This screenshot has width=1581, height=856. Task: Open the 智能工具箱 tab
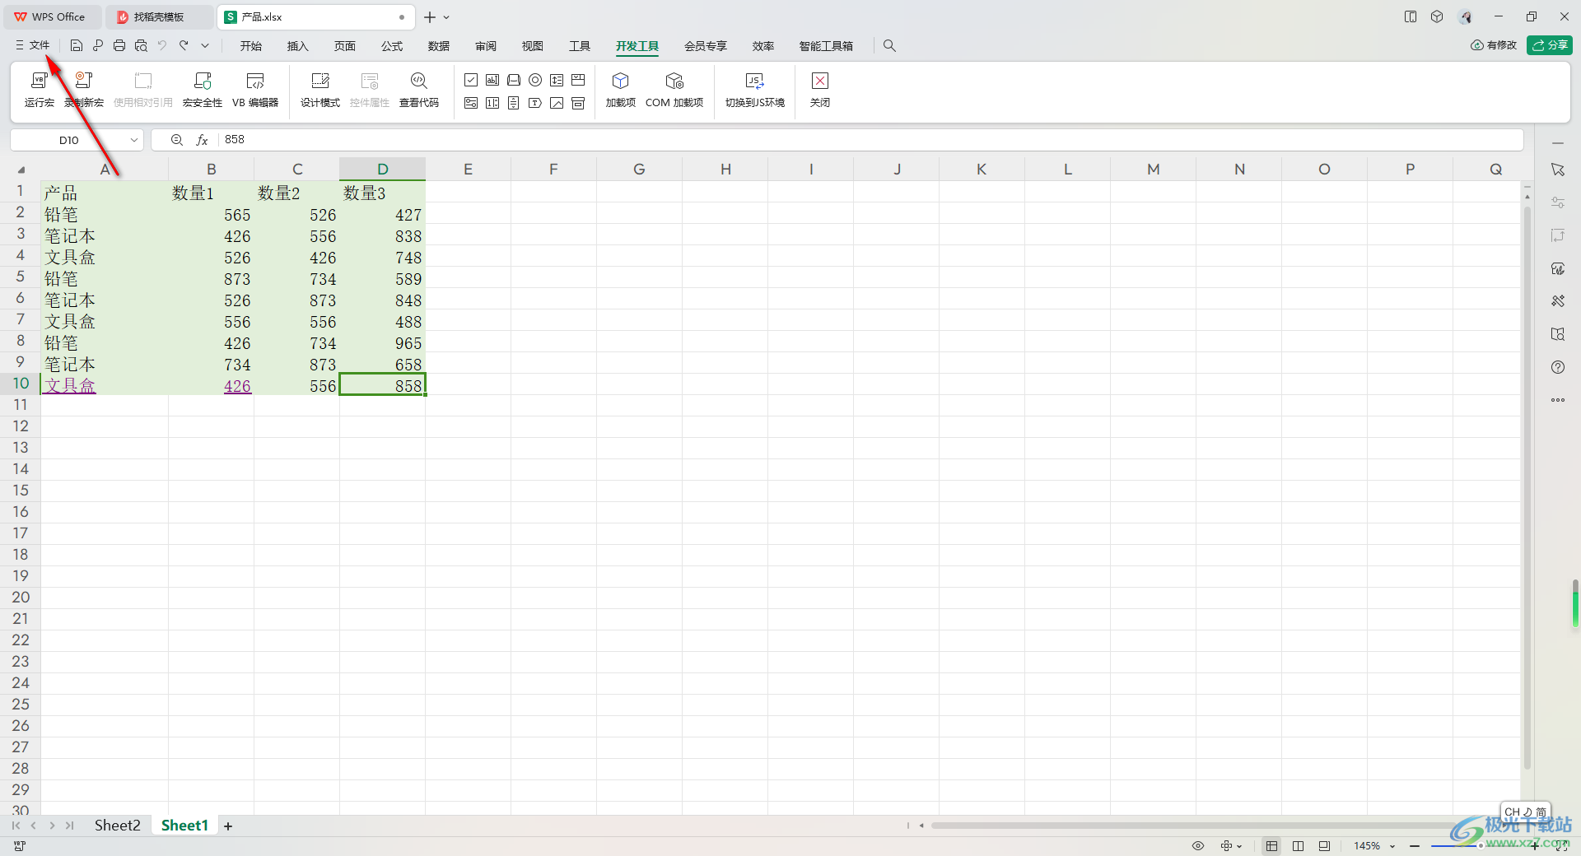(x=826, y=46)
